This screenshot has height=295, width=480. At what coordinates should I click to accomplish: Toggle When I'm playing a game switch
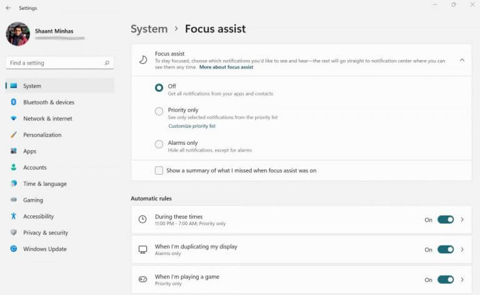click(x=446, y=279)
